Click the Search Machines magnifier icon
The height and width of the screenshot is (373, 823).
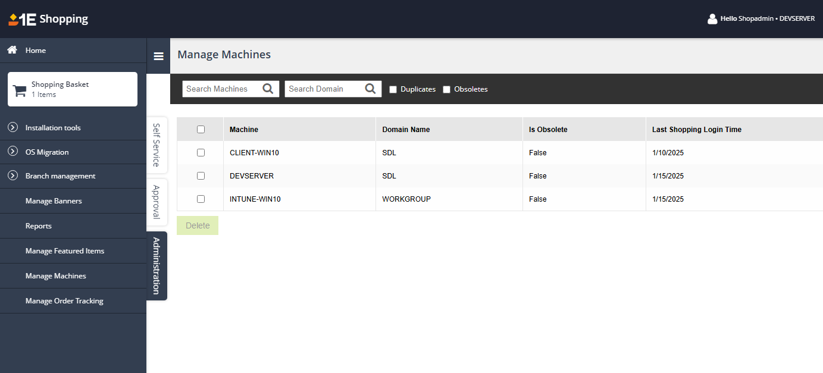[268, 89]
